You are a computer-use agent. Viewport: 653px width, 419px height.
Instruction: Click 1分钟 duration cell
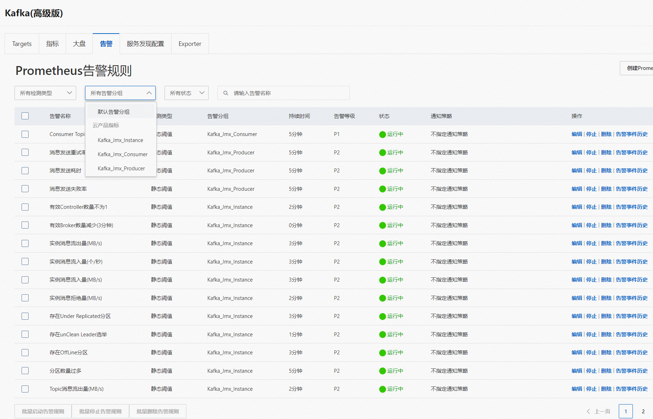point(295,335)
